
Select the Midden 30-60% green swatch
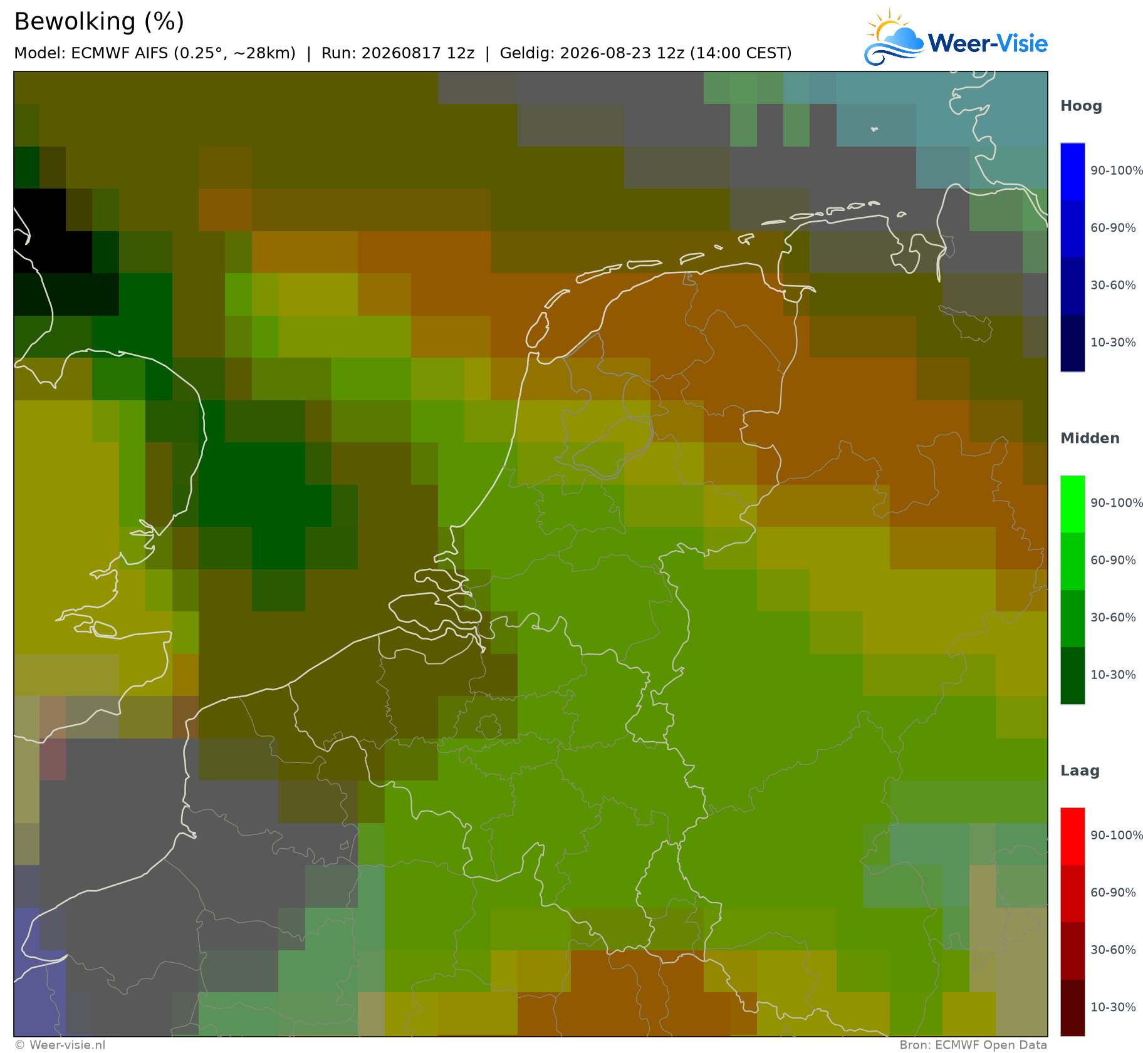click(1072, 618)
